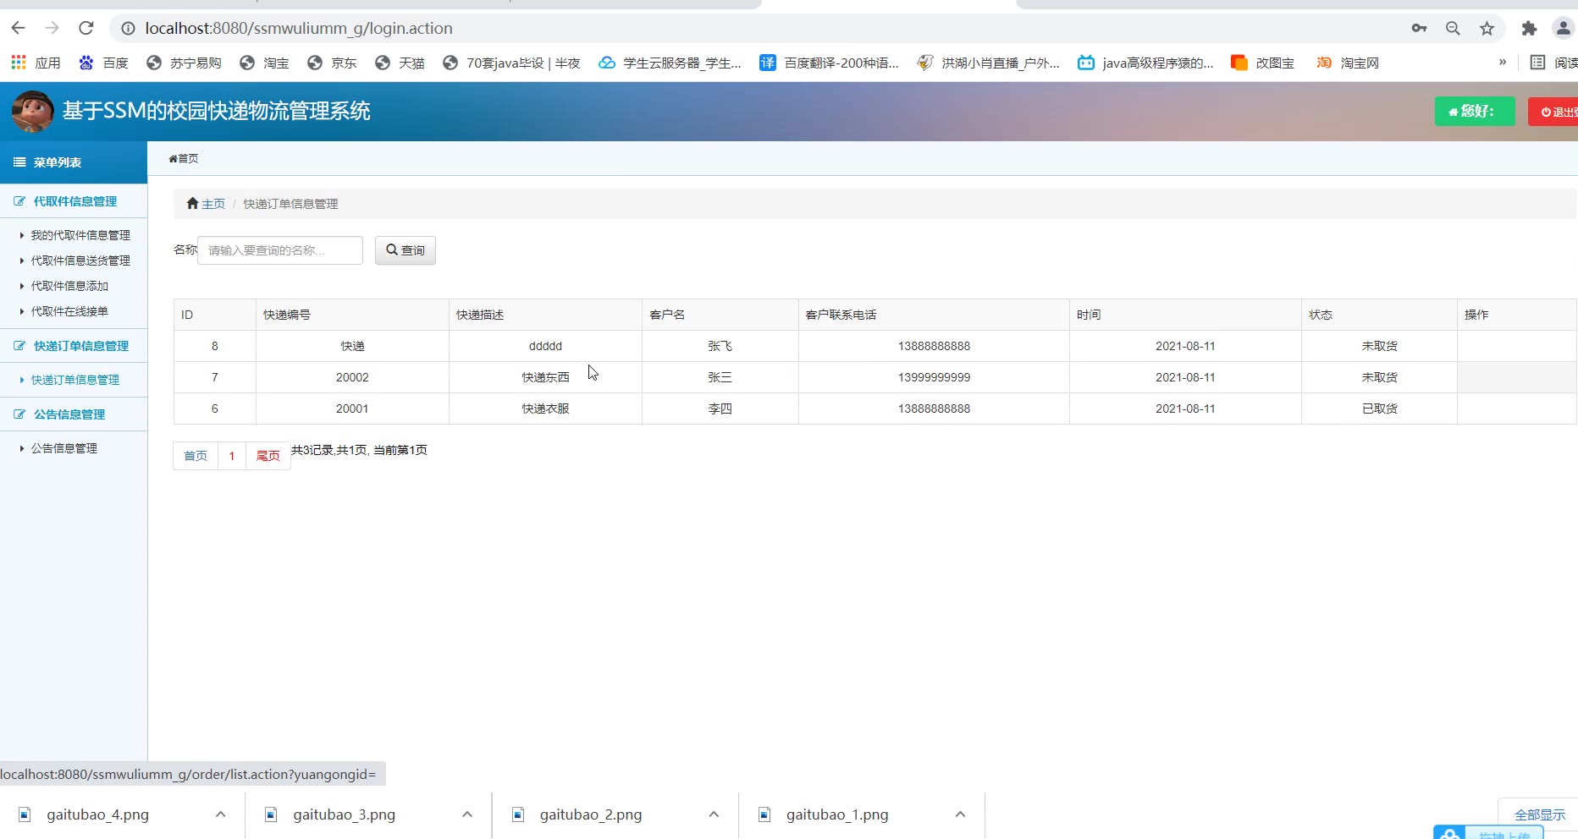Click the zoom magnifier icon in address bar
Screen dimensions: 1578x839
1453,28
